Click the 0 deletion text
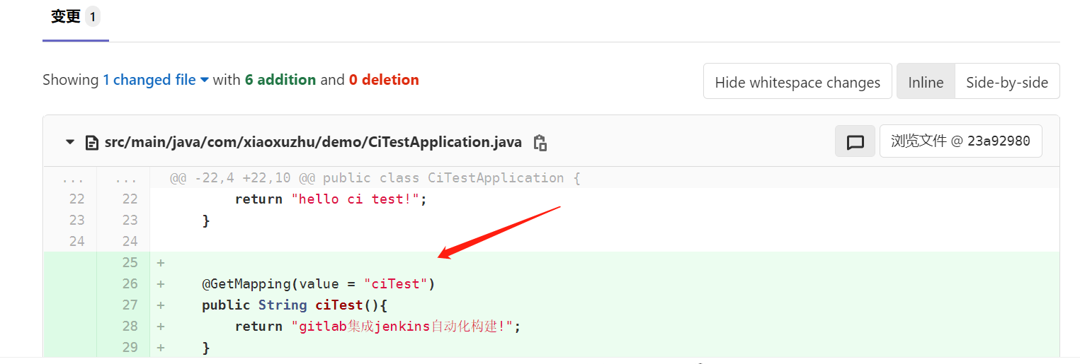The height and width of the screenshot is (364, 1080). [x=384, y=80]
